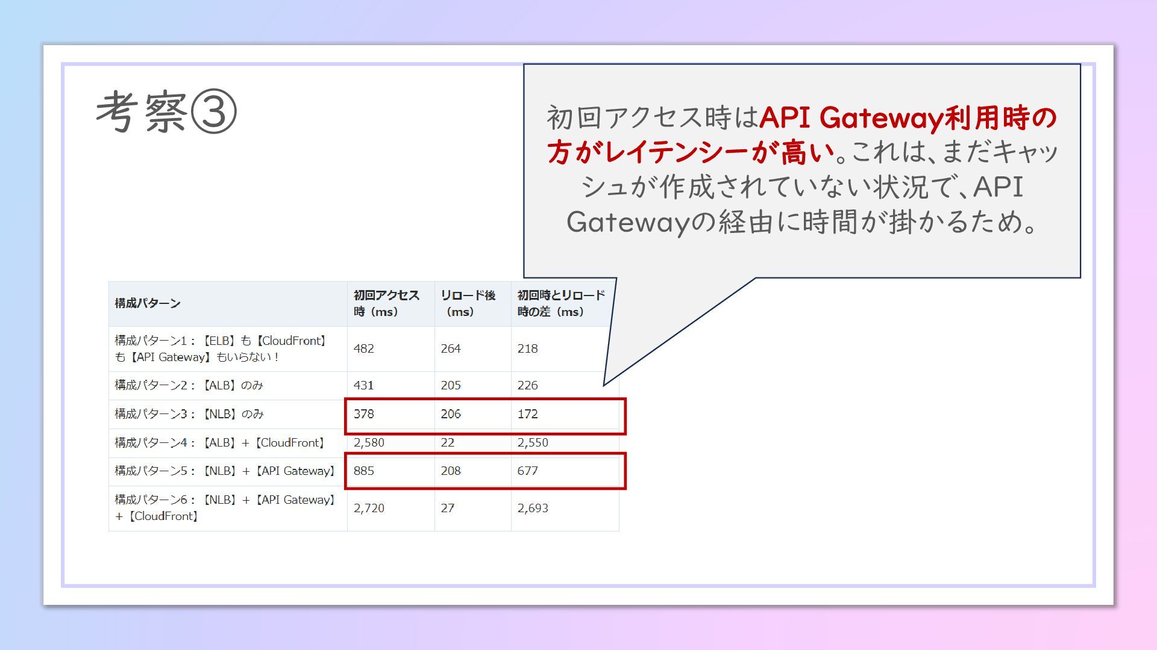The height and width of the screenshot is (650, 1157).
Task: Click the 2,580 first-access value
Action: (369, 443)
